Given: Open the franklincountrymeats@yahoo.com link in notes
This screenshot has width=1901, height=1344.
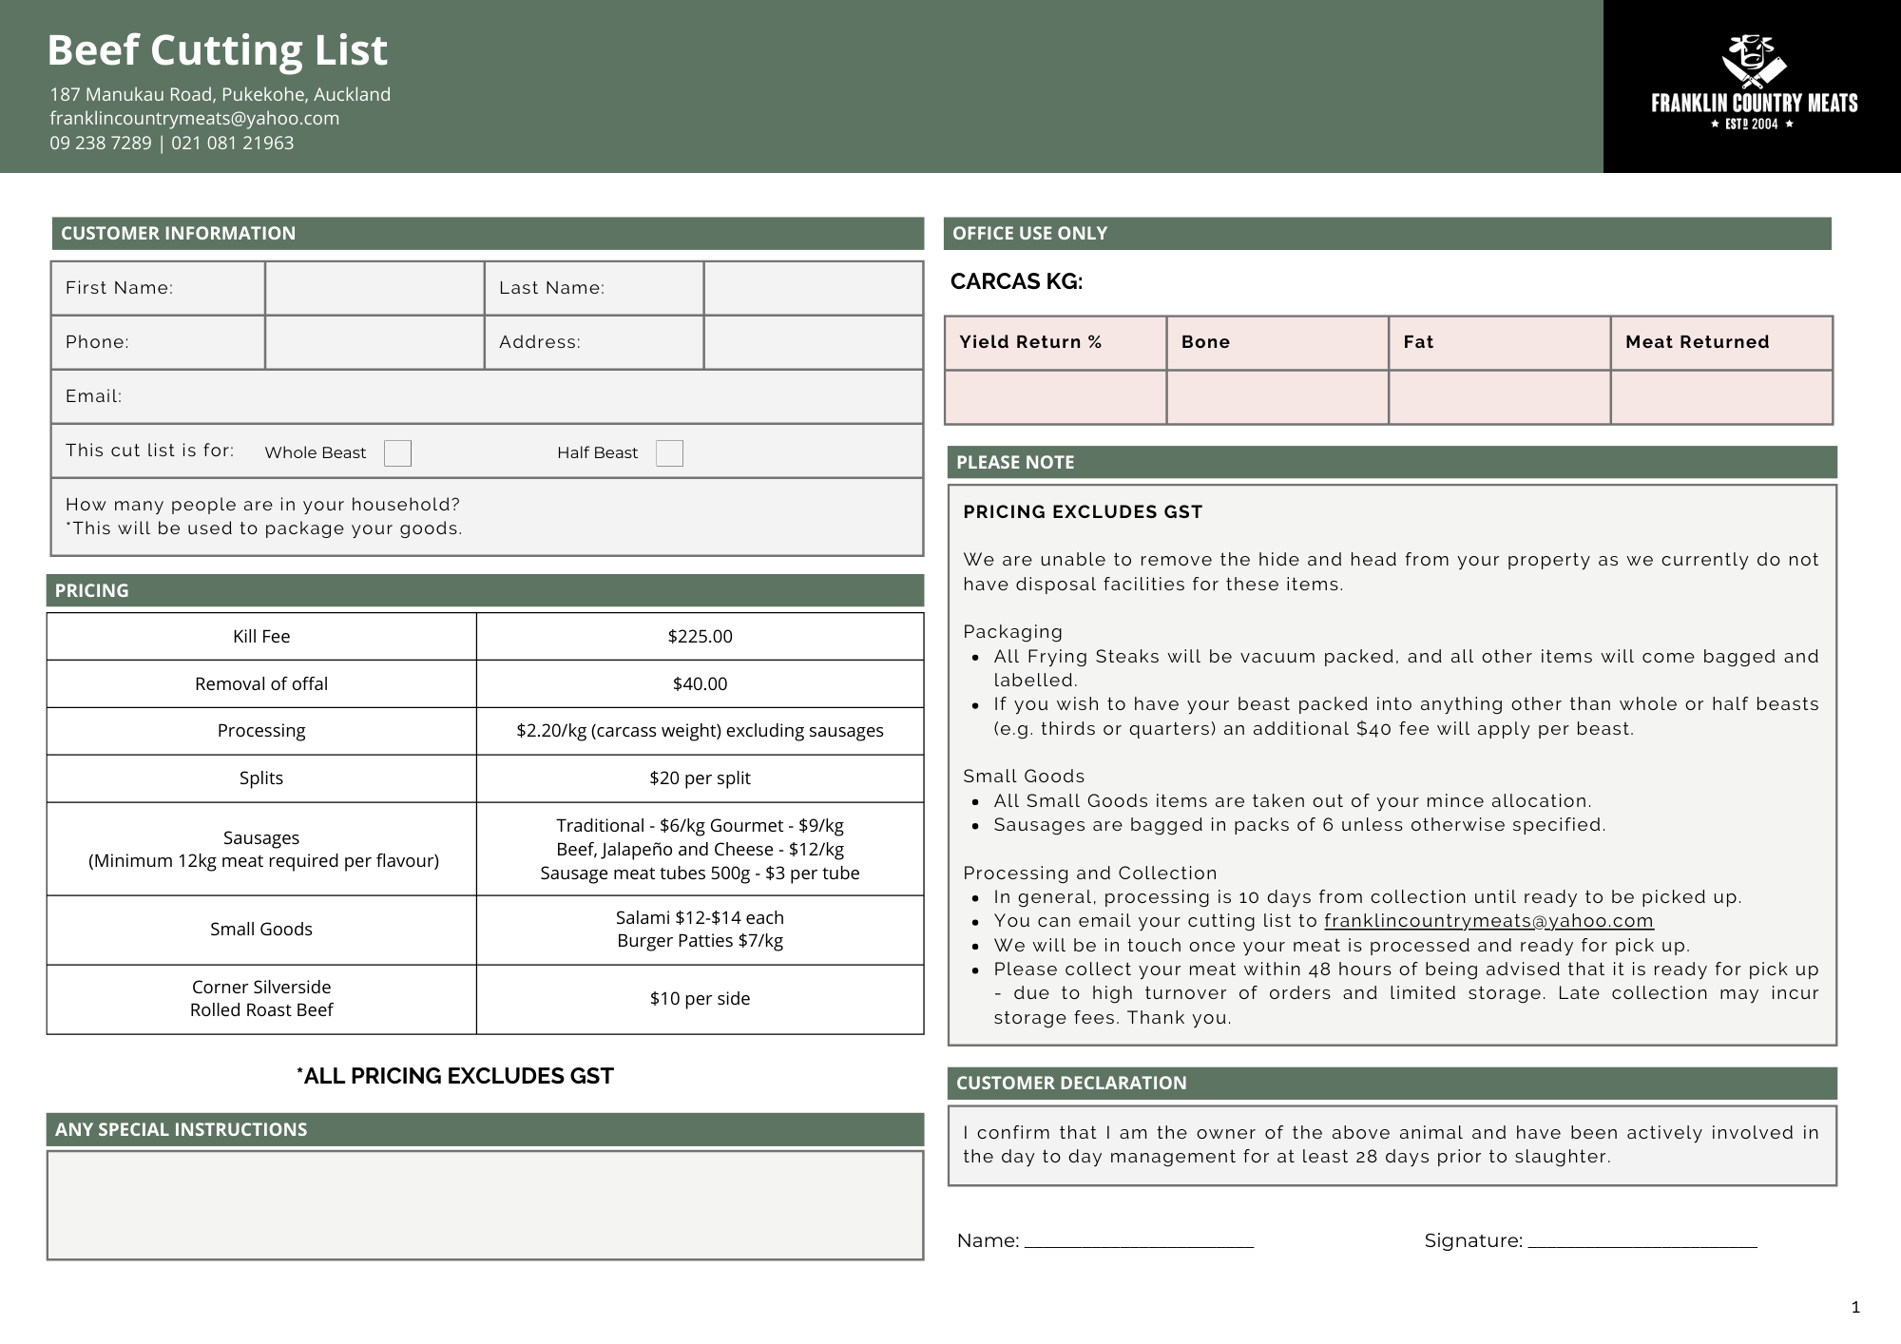Looking at the screenshot, I should click(1488, 921).
